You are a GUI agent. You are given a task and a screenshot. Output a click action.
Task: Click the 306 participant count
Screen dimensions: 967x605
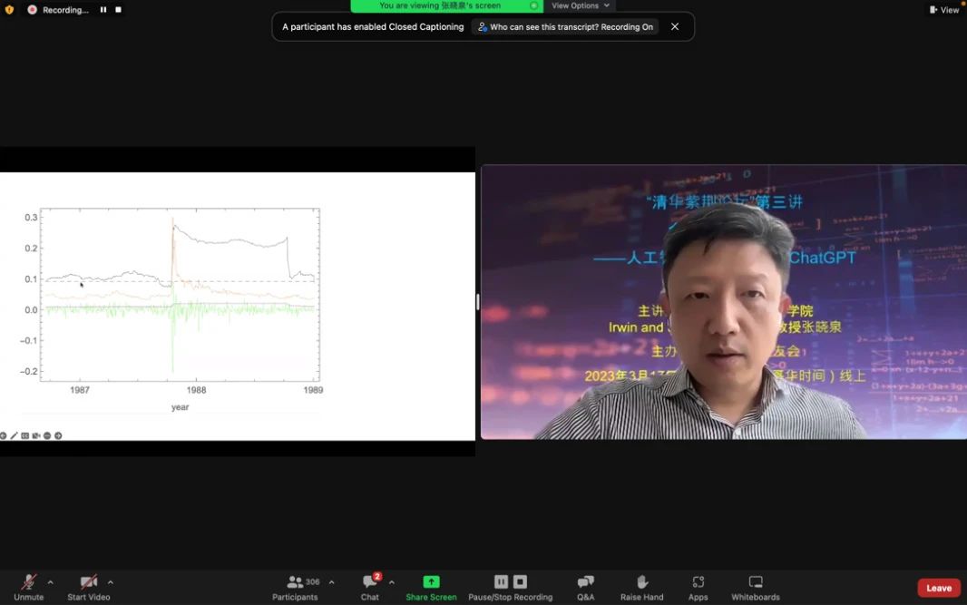click(x=313, y=581)
